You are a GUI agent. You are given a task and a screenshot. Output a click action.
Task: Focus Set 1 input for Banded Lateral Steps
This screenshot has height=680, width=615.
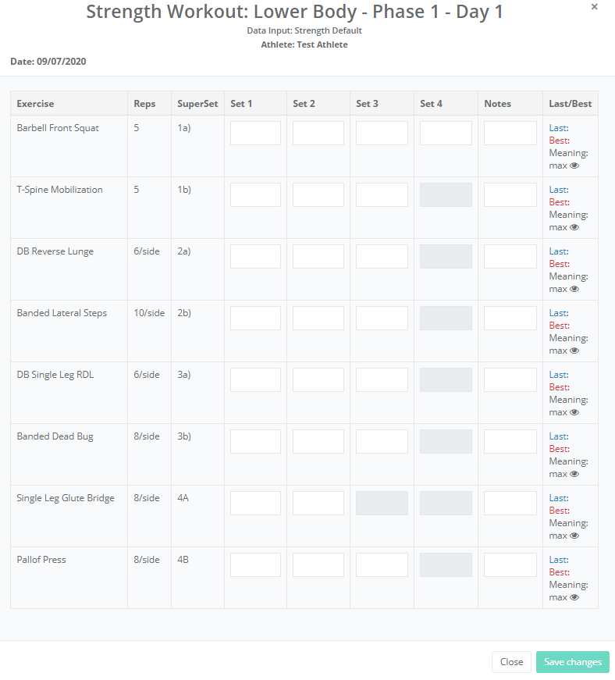click(255, 318)
